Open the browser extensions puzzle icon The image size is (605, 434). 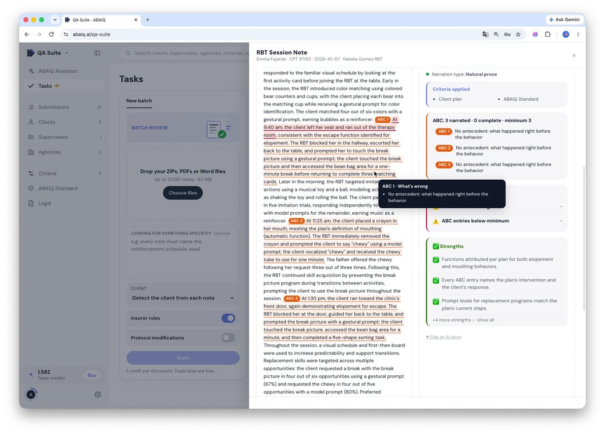[547, 34]
